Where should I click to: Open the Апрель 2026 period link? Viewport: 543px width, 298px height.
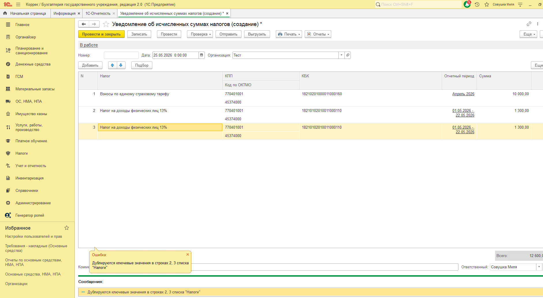point(463,94)
